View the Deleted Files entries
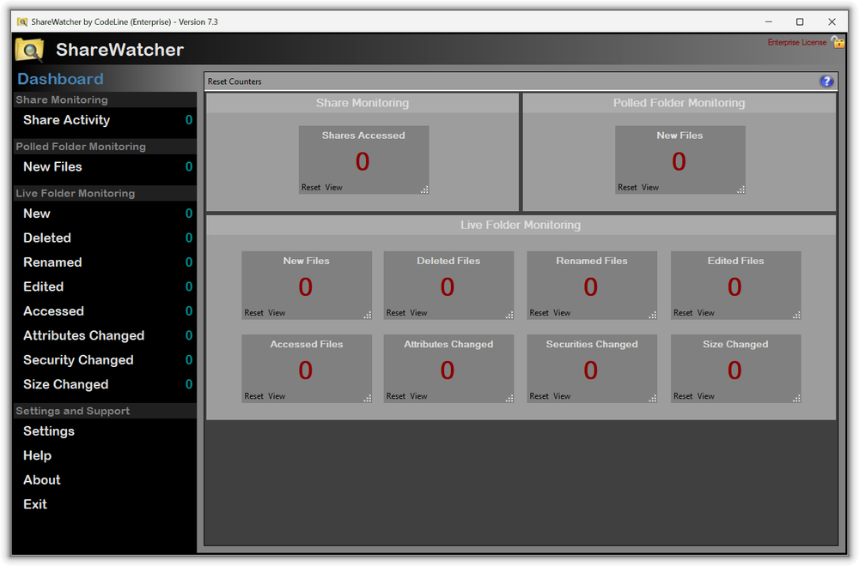 (x=418, y=313)
